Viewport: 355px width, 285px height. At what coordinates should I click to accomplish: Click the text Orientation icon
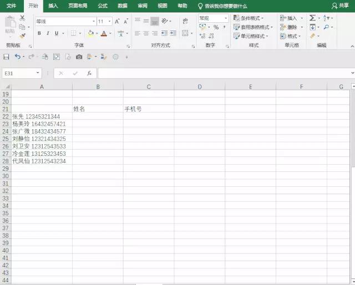pyautogui.click(x=165, y=21)
